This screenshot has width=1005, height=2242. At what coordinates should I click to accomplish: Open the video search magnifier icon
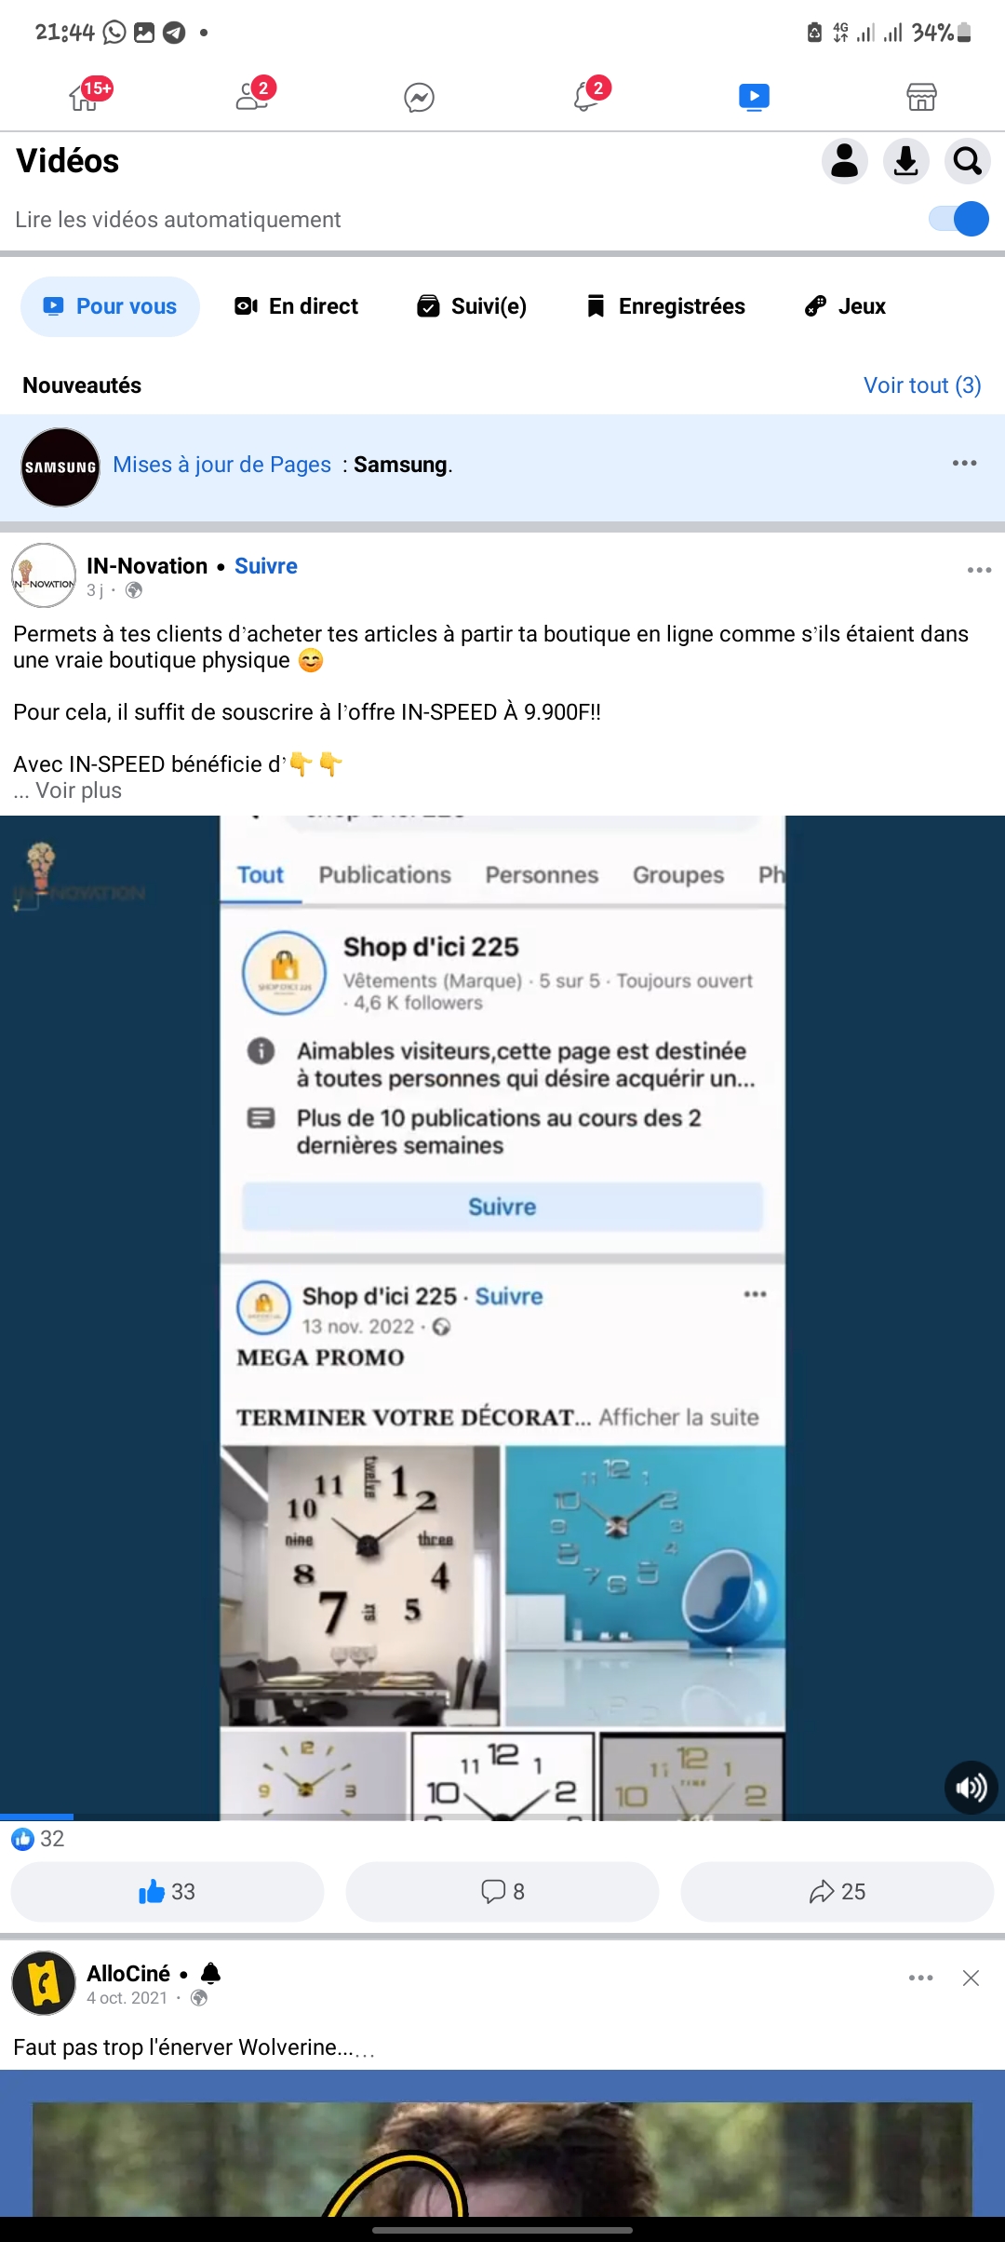pyautogui.click(x=968, y=161)
